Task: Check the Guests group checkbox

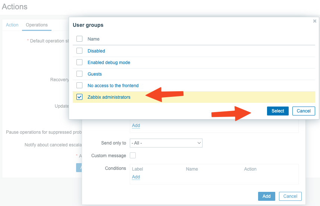Action: pos(79,74)
